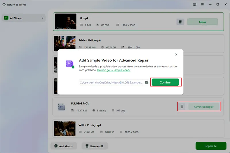Click Repair All button
The height and width of the screenshot is (153, 230).
tap(211, 146)
